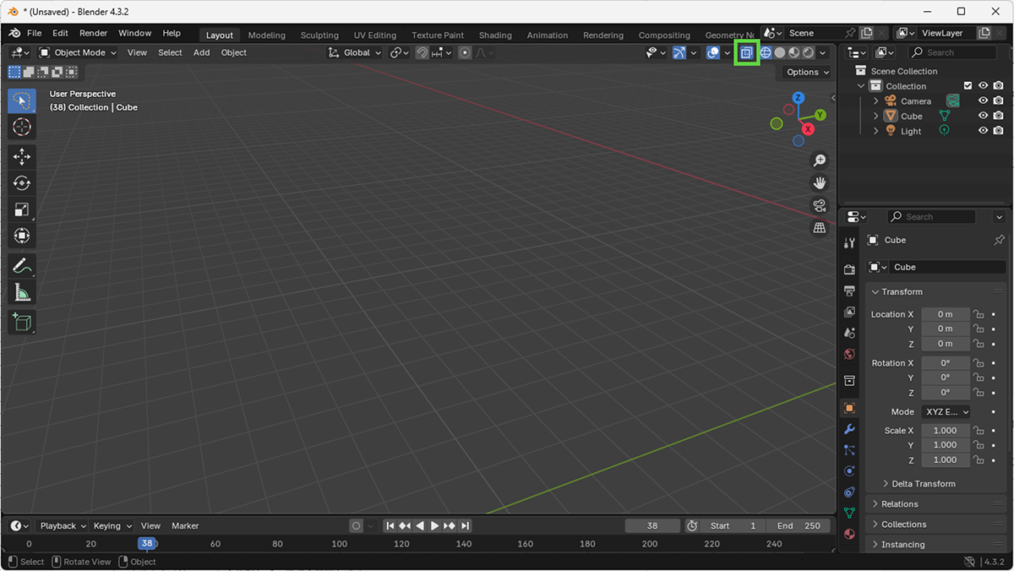Switch to the Shading workspace tab
1014x571 pixels.
coord(495,35)
